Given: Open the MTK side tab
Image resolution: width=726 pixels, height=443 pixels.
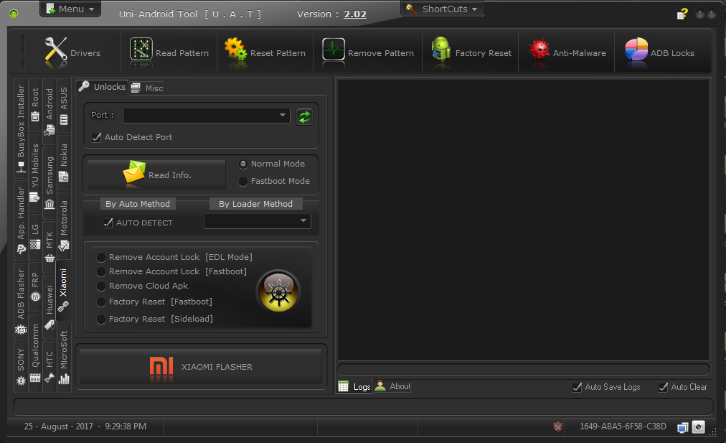Looking at the screenshot, I should (49, 248).
